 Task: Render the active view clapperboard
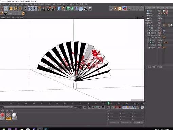[x=44, y=8]
